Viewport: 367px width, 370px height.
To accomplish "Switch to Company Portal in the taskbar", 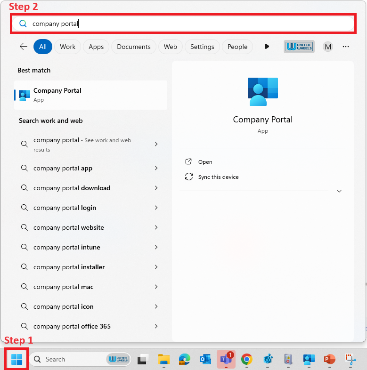I will (x=309, y=359).
